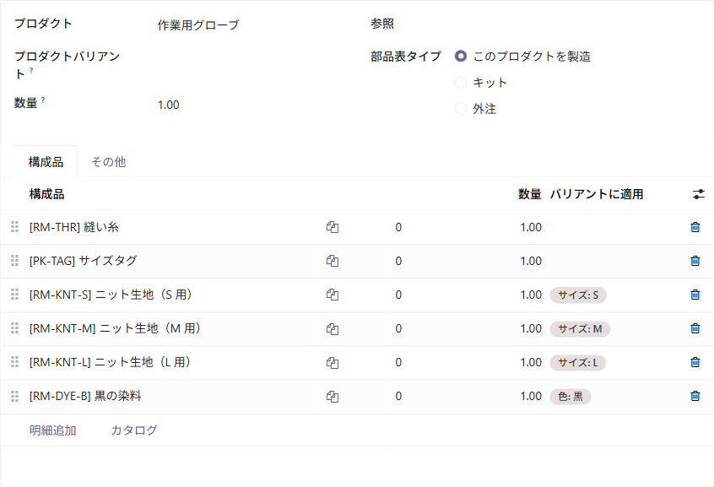This screenshot has width=714, height=487.
Task: Click drag handle of RM-KNT-S row
Action: [14, 295]
